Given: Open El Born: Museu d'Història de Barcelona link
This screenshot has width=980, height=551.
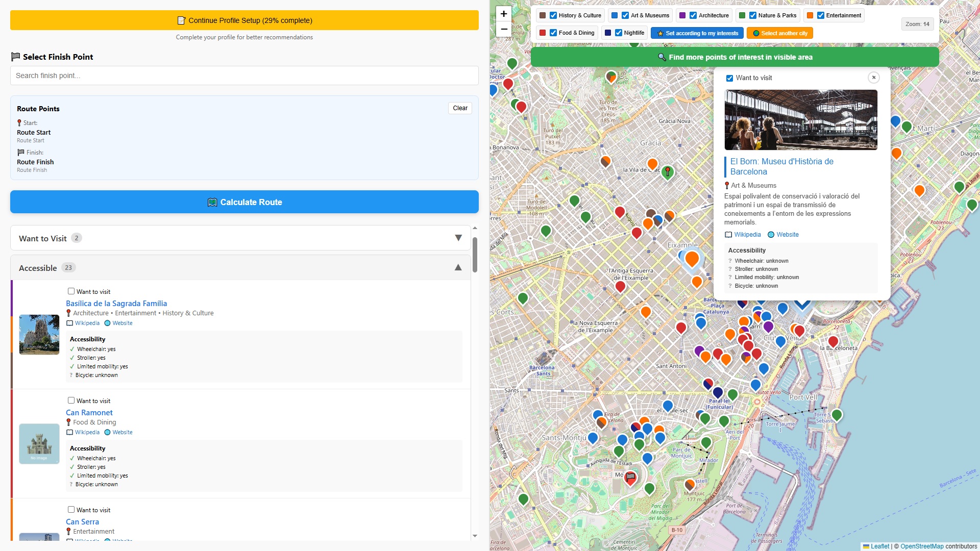Looking at the screenshot, I should click(781, 166).
